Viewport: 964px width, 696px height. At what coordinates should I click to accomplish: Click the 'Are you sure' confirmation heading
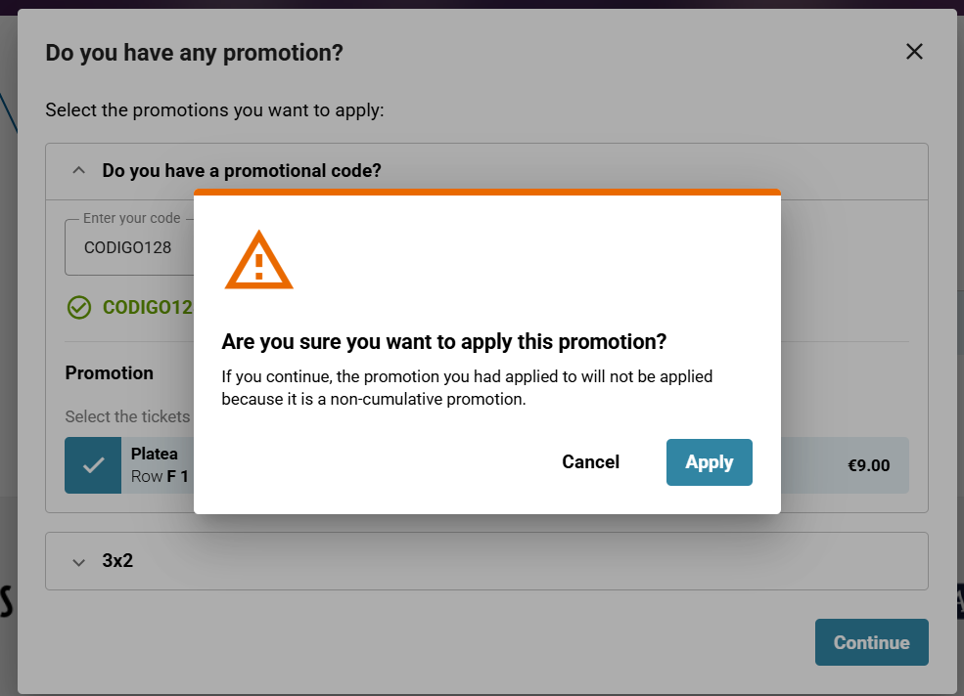tap(444, 341)
